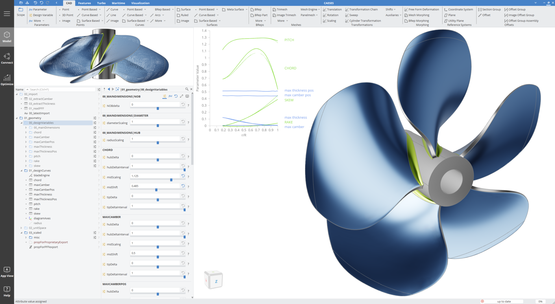Viewport: 555px width, 304px height.
Task: Switch to the Turbo ribbon tab
Action: (101, 3)
